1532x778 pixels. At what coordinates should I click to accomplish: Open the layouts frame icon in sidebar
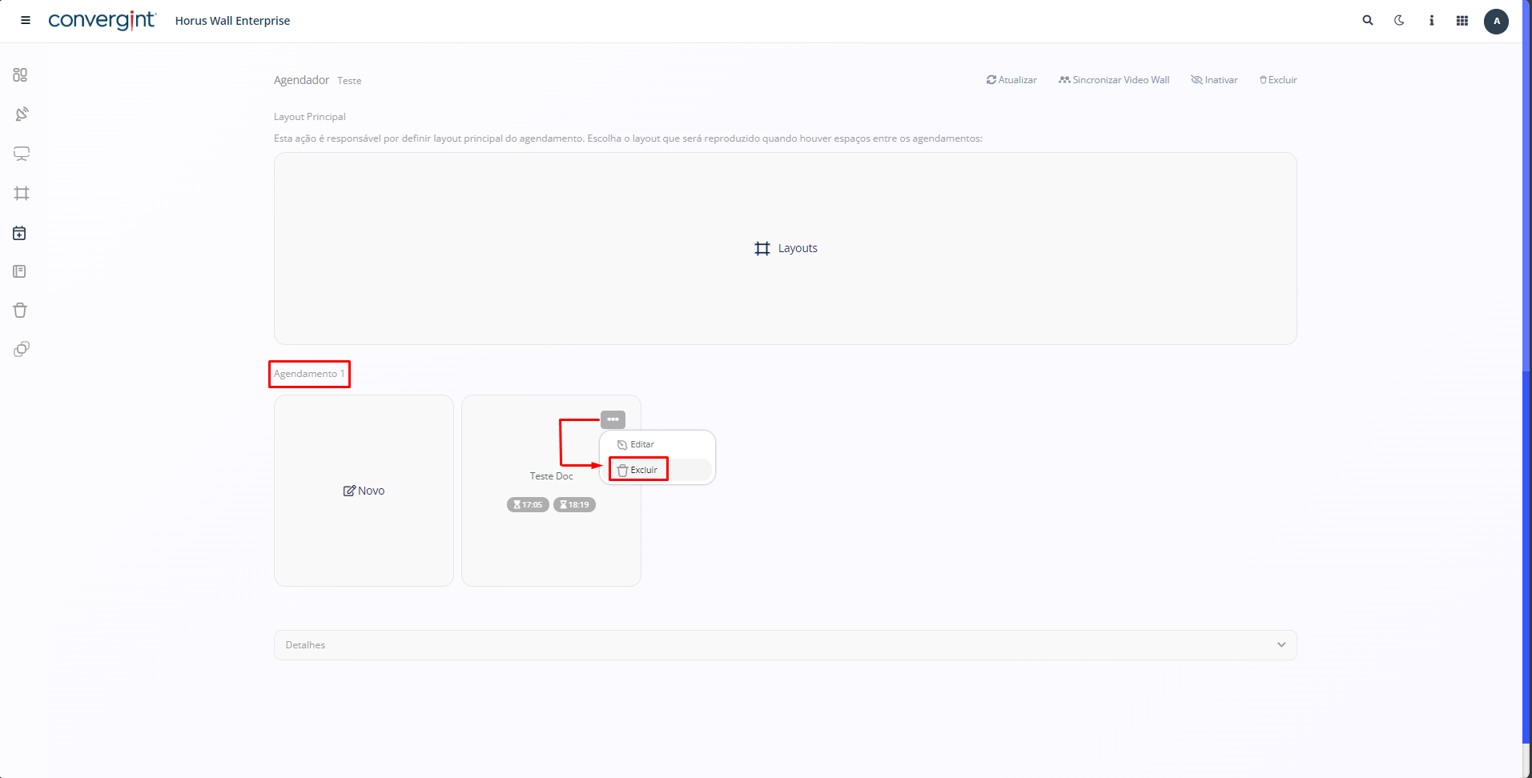pyautogui.click(x=22, y=194)
